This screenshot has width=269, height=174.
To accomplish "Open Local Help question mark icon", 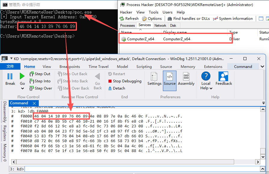I will (x=206, y=76).
